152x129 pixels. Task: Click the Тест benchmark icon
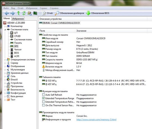point(8,100)
